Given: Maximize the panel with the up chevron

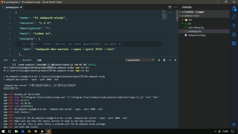Looking at the screenshot, I should click(170, 60).
